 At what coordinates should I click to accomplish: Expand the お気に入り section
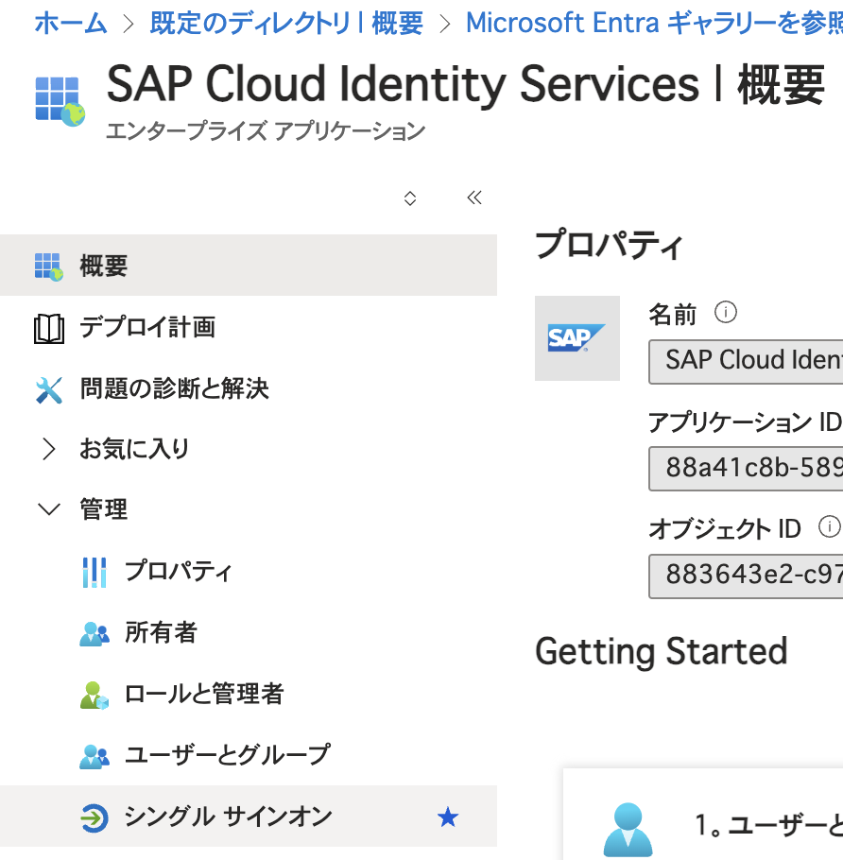tap(48, 449)
